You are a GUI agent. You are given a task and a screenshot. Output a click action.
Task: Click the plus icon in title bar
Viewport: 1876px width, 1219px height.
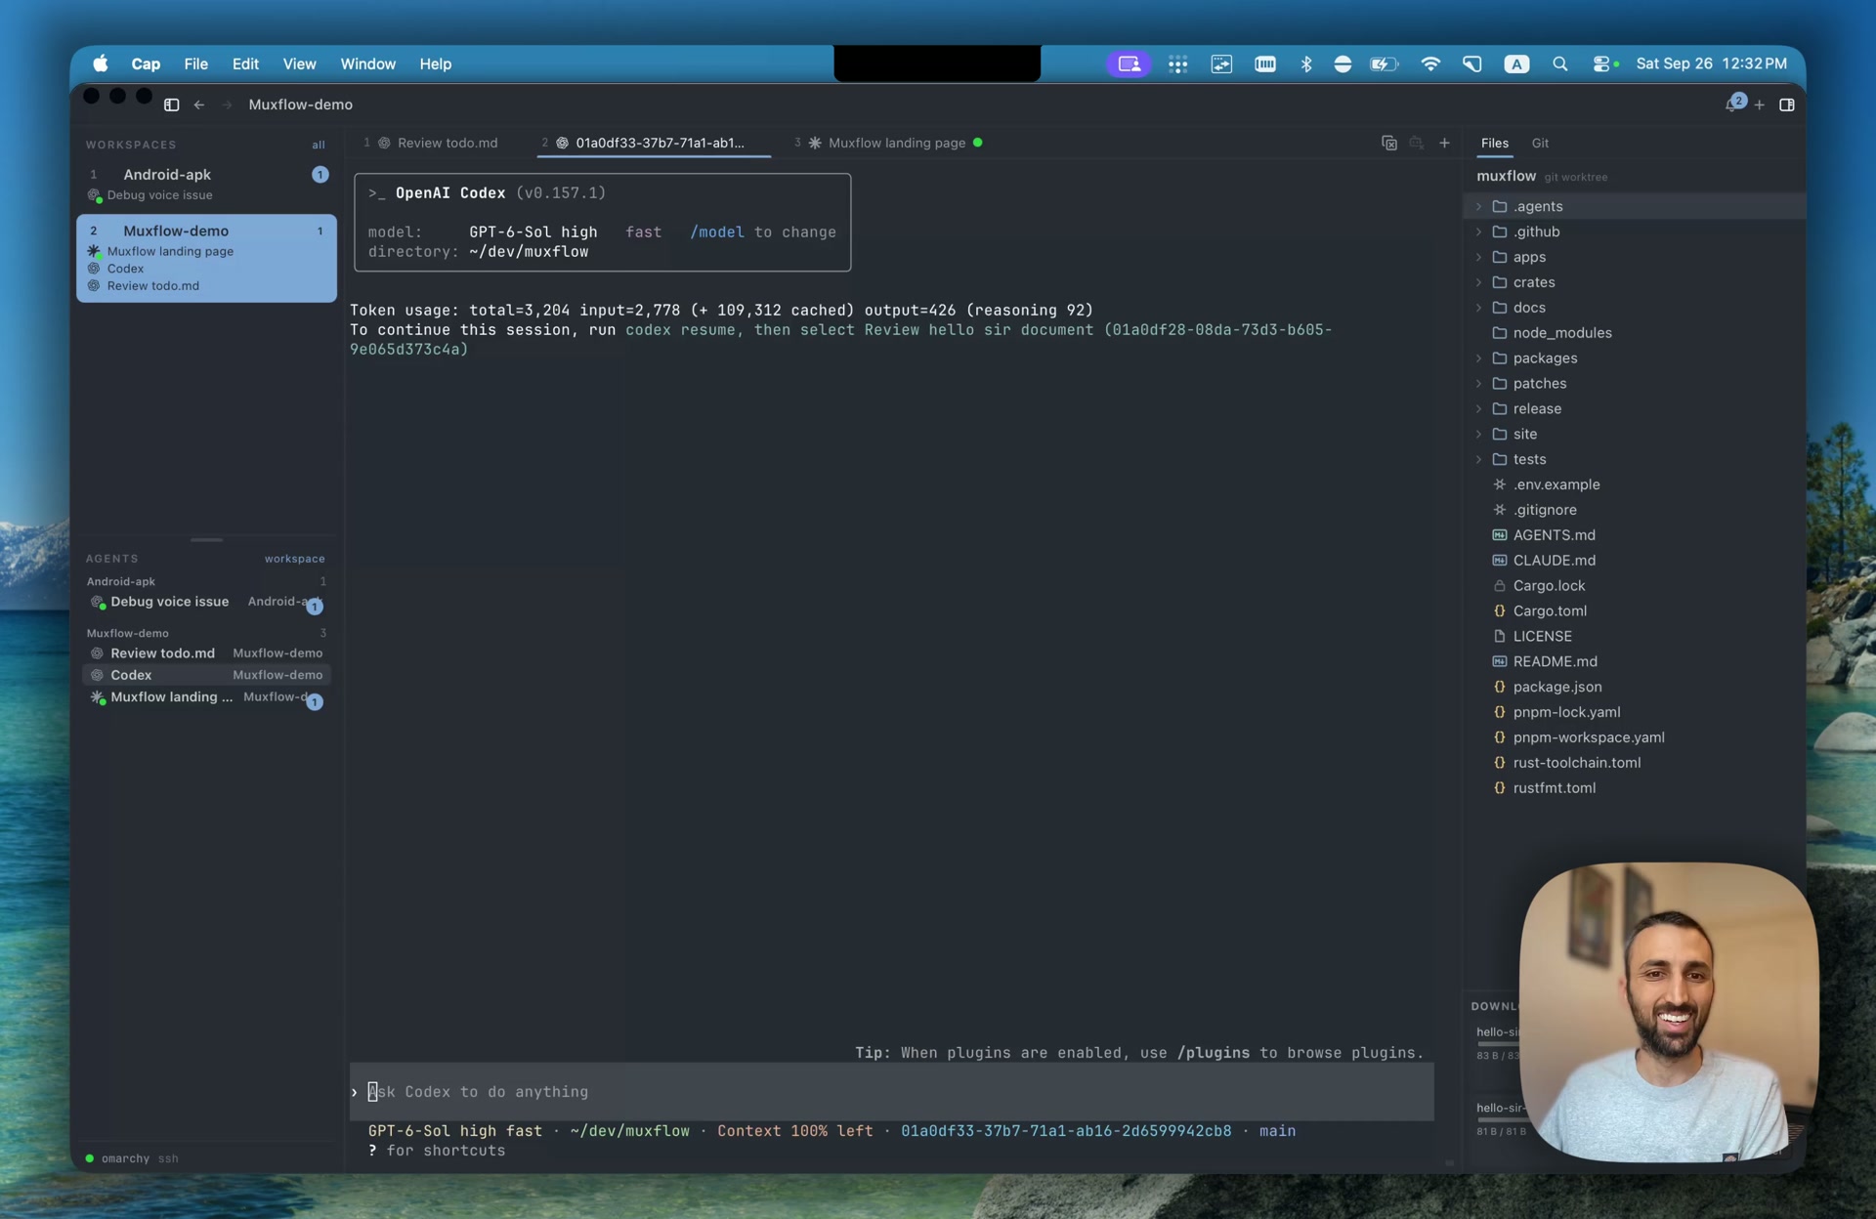pyautogui.click(x=1759, y=105)
